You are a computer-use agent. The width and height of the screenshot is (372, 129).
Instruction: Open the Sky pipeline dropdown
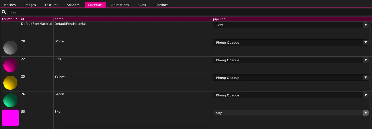(x=291, y=113)
